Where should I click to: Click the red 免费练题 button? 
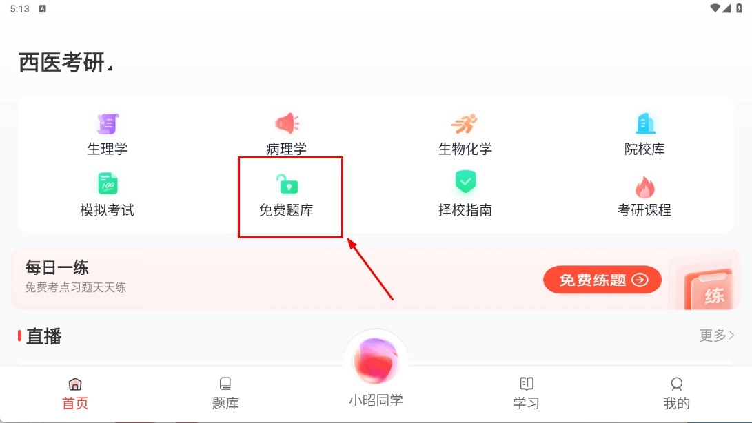coord(602,280)
